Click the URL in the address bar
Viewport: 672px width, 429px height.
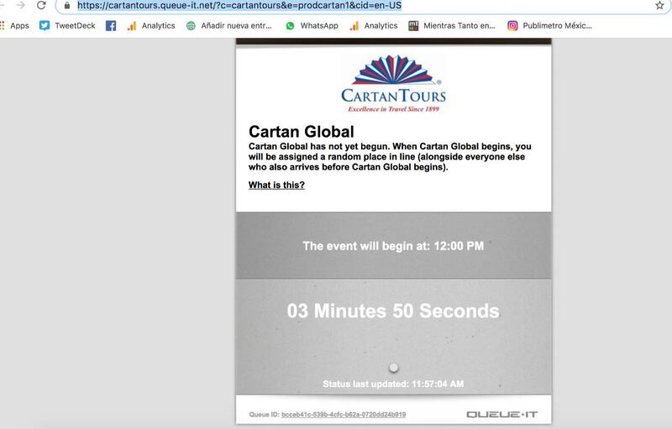239,6
